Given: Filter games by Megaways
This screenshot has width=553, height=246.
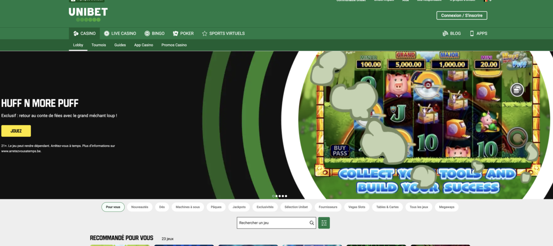Looking at the screenshot, I should (x=447, y=207).
